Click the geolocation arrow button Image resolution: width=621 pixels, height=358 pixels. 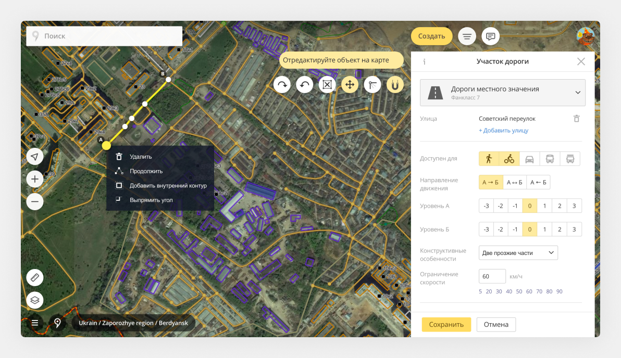point(35,157)
